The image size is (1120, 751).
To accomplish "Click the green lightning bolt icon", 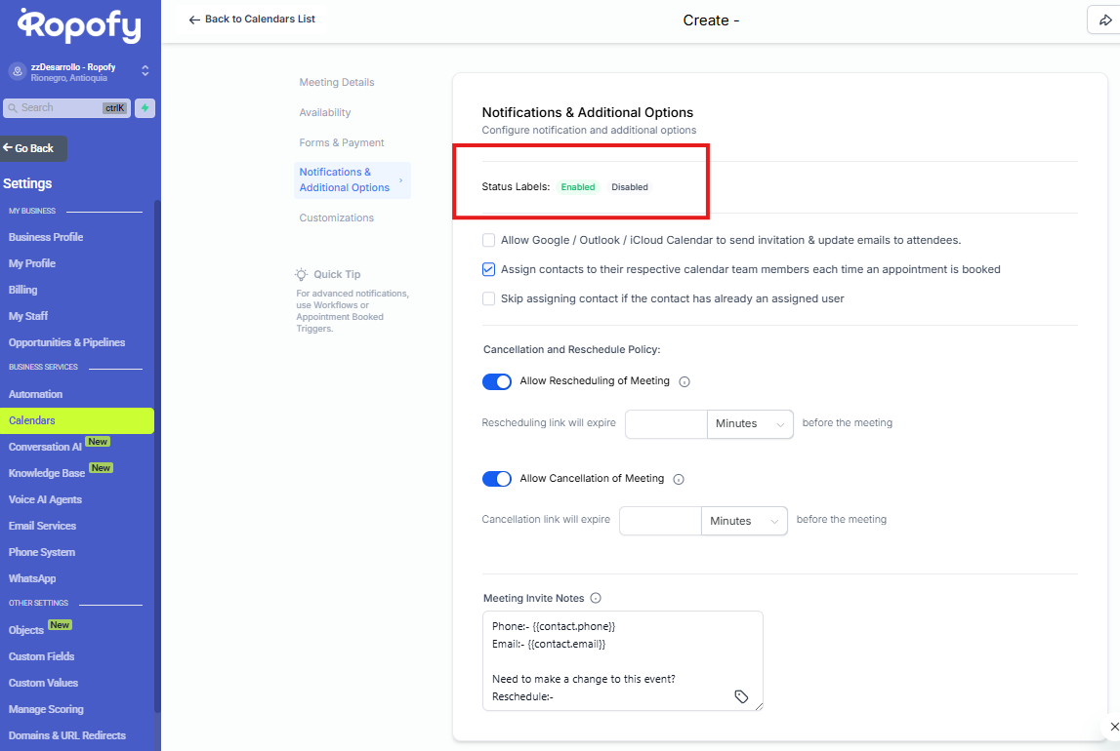I will (145, 108).
